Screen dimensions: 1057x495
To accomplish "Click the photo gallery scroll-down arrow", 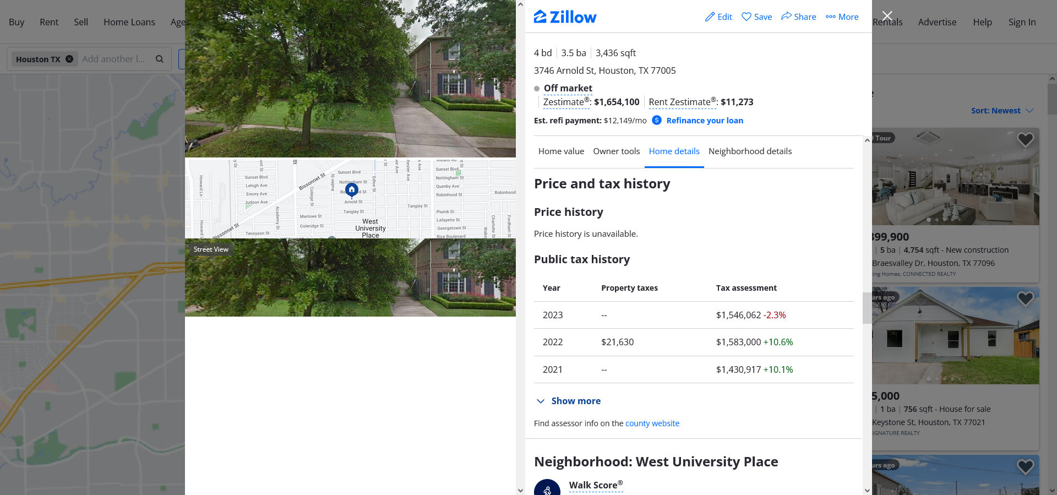I will pos(520,490).
